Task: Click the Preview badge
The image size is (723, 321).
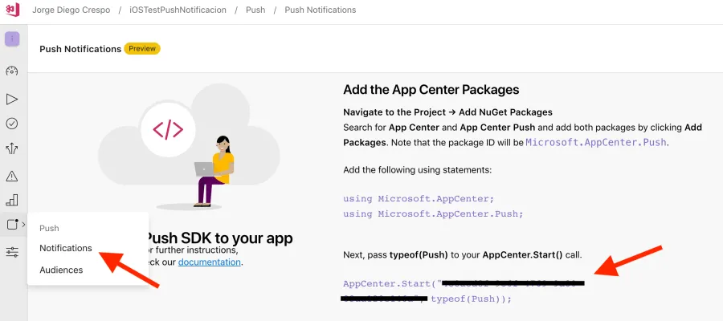Action: [x=142, y=48]
